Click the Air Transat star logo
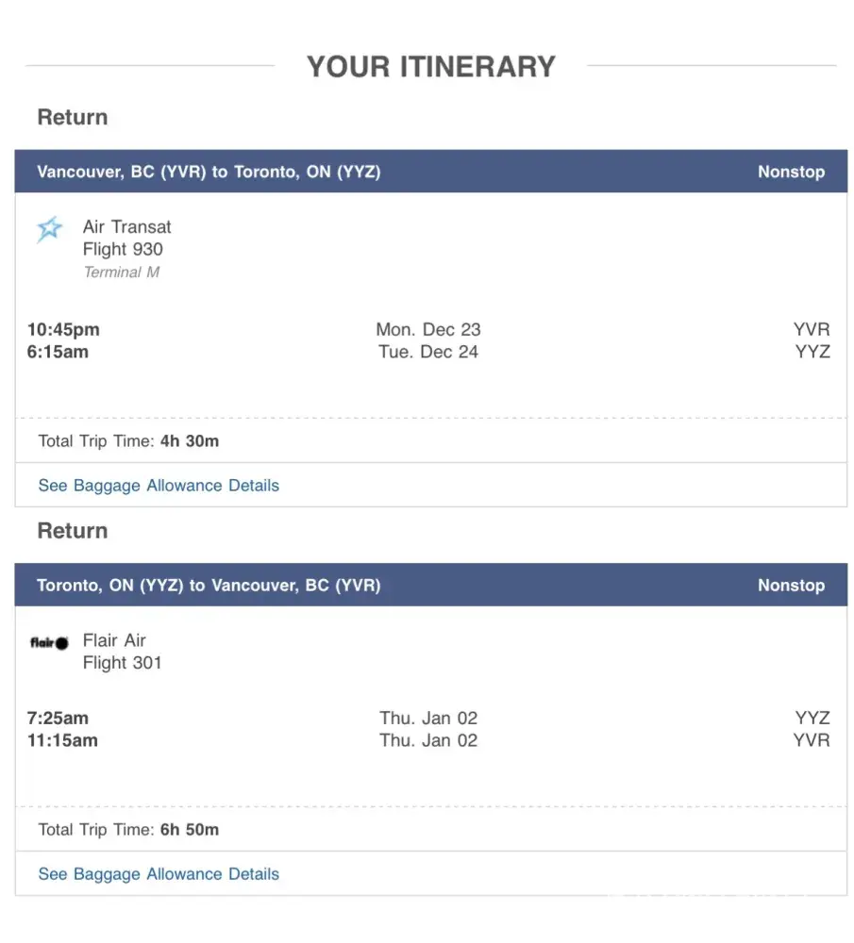The image size is (854, 943). (x=49, y=229)
